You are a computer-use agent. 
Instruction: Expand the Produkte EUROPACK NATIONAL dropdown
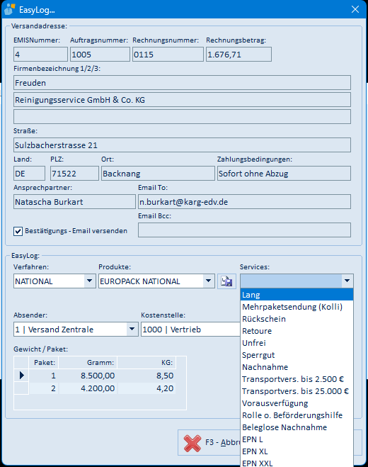(x=209, y=281)
